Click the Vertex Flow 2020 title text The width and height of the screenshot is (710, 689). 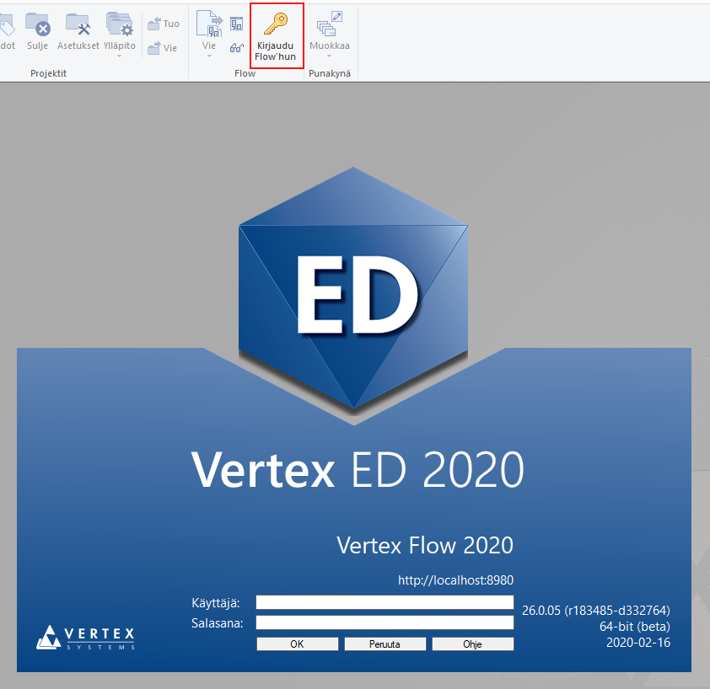tap(425, 545)
